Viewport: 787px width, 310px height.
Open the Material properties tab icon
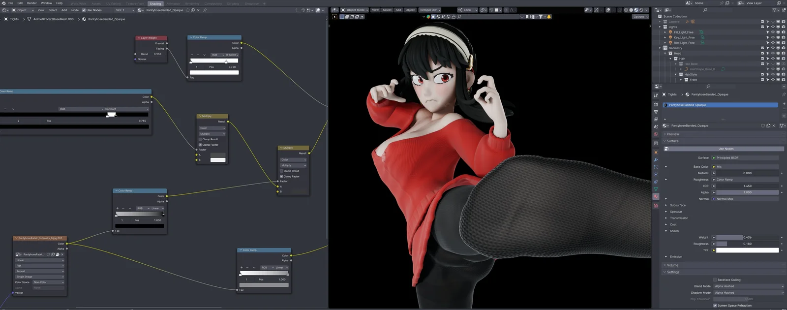656,196
